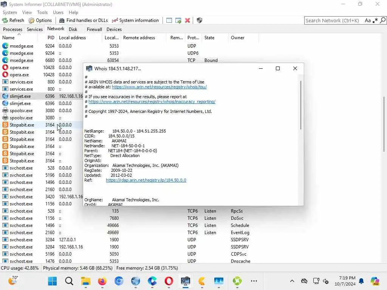Viewport: 387px width, 290px height.
Task: Switch to the Processes tab
Action: [12, 29]
